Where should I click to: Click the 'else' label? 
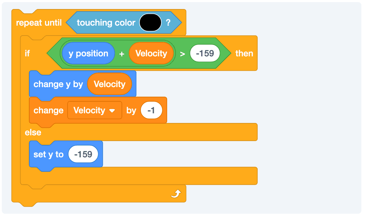(x=33, y=132)
